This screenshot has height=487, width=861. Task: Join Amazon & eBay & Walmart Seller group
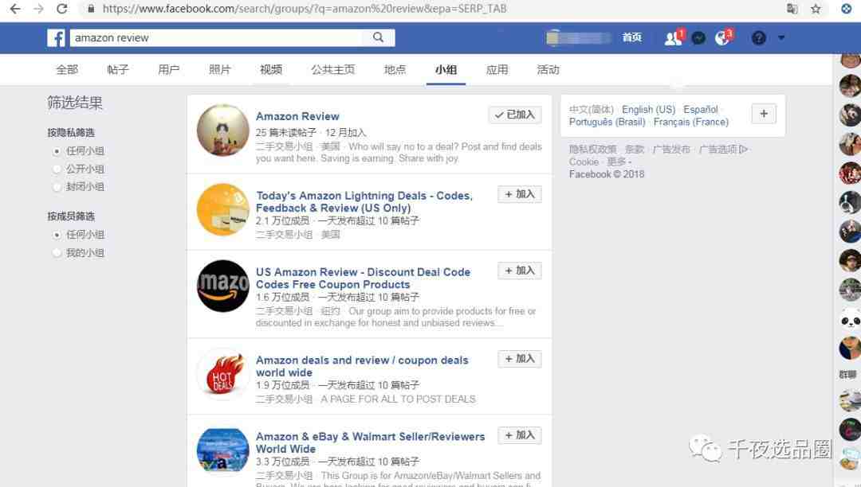520,435
